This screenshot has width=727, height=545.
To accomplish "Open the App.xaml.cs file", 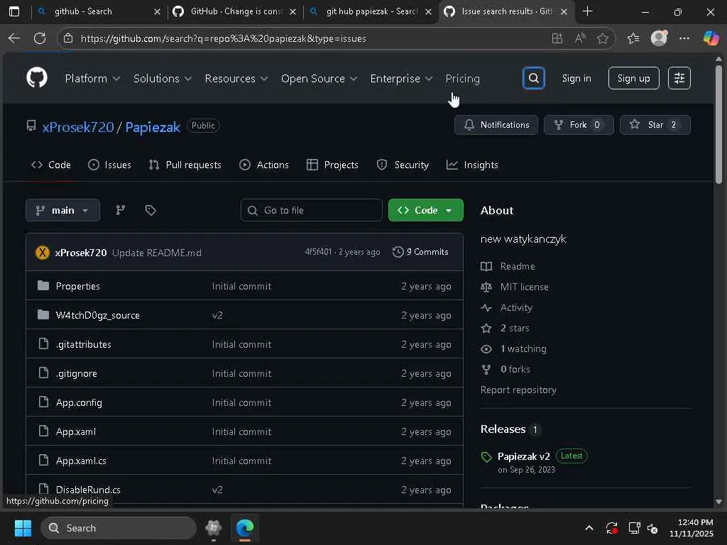I will click(x=81, y=461).
